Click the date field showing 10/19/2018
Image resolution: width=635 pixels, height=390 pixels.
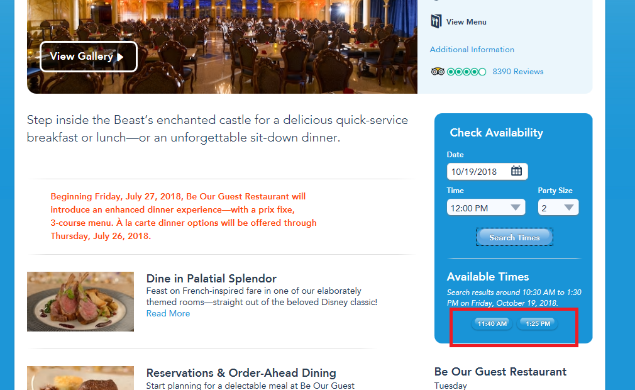click(487, 171)
